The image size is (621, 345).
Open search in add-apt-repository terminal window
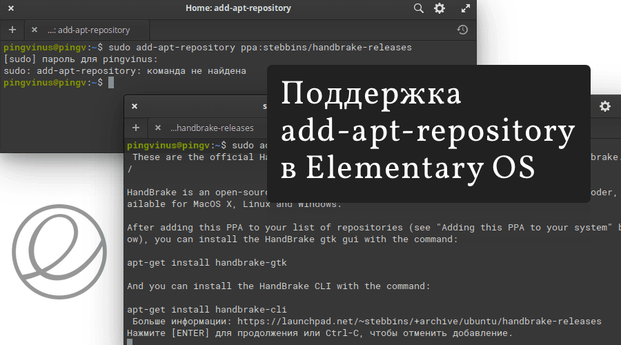pos(418,8)
